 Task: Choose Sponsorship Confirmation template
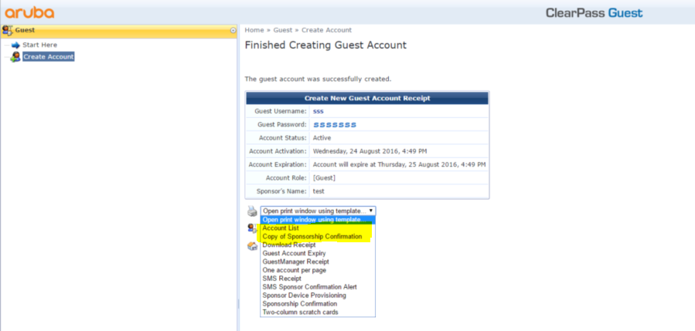point(318,303)
